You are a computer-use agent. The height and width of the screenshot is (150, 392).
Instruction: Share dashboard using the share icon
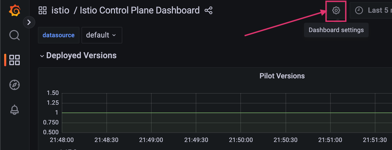(x=208, y=11)
